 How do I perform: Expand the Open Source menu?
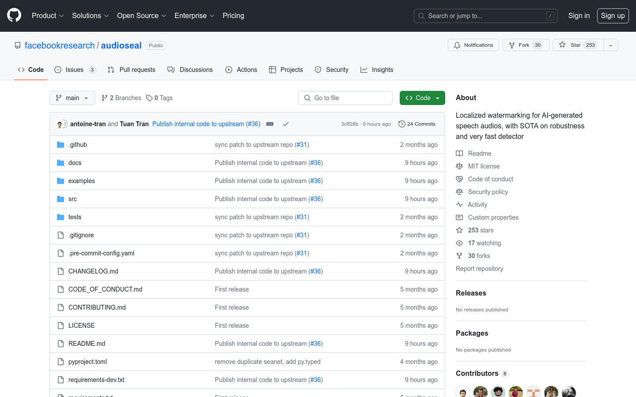tap(141, 16)
